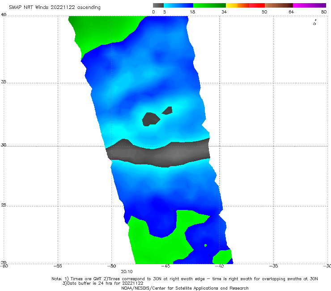Viewport: 331px width, 291px height.
Task: Pick the brown 50-64 segment of the color bar
Action: 279,5
